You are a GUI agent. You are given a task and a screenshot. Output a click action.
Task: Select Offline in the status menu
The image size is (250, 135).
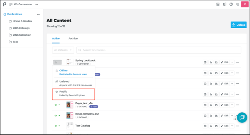(x=74, y=72)
